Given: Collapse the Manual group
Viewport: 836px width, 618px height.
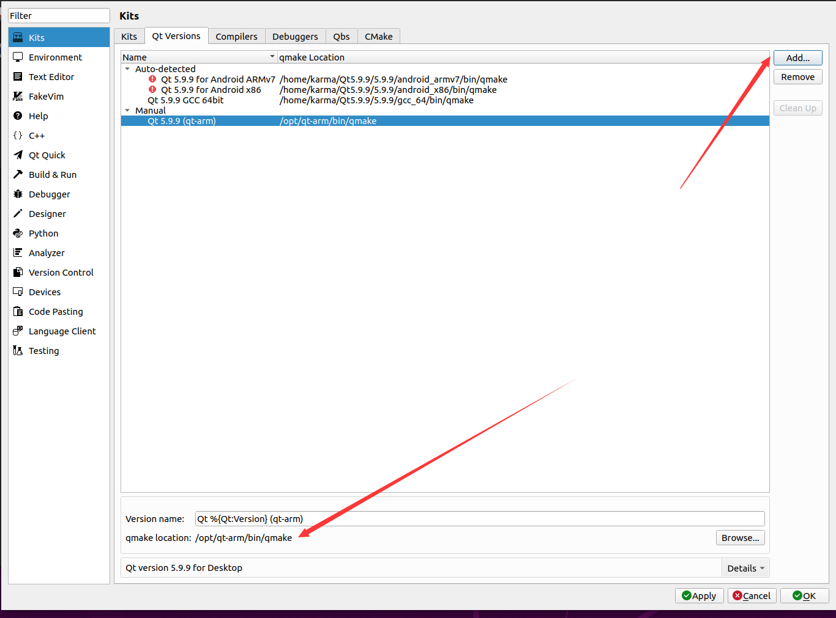Looking at the screenshot, I should (x=127, y=110).
